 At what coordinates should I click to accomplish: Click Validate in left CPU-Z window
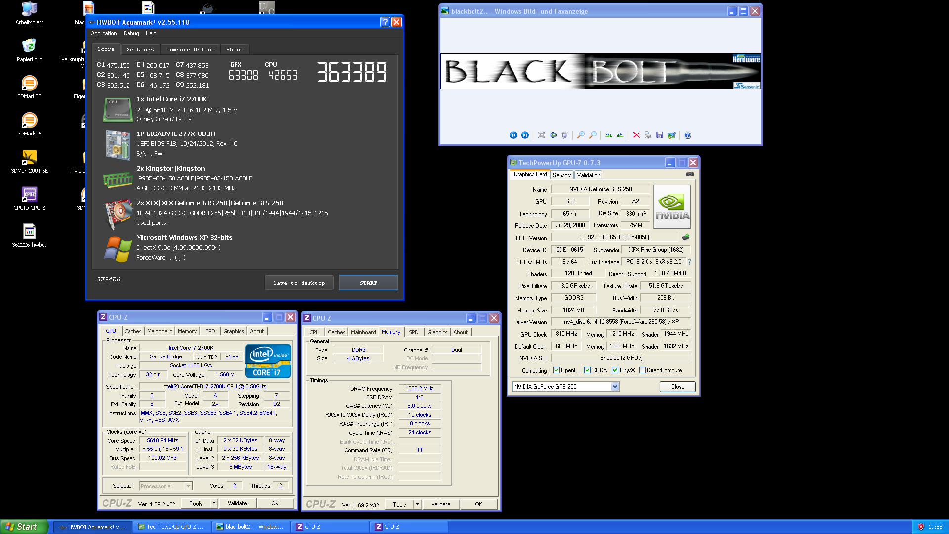pos(237,503)
